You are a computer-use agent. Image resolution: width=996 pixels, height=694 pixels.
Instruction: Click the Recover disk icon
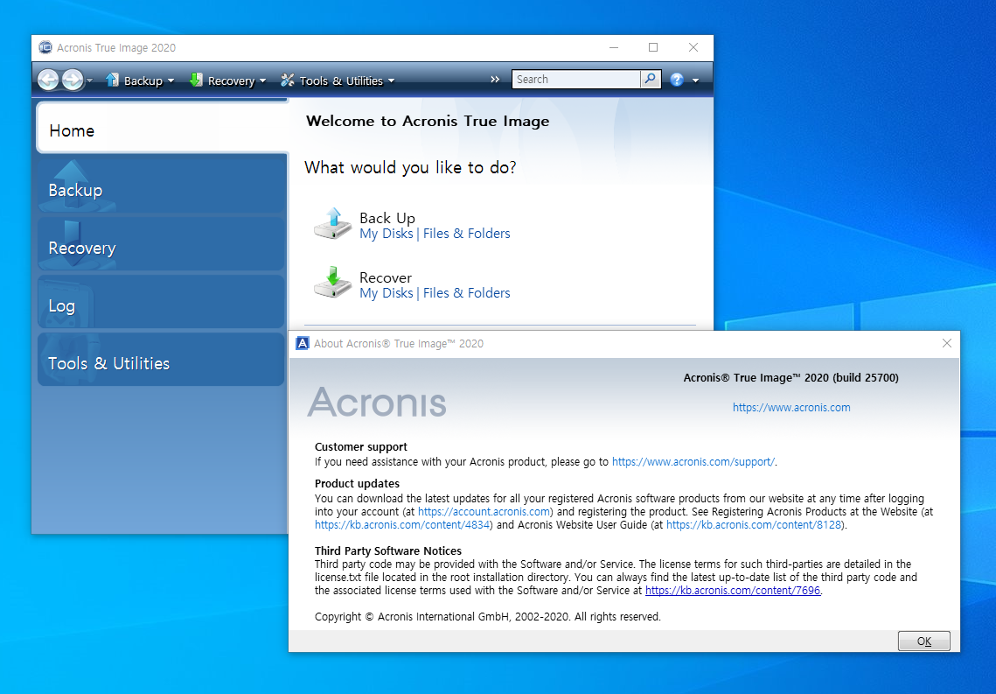tap(332, 282)
